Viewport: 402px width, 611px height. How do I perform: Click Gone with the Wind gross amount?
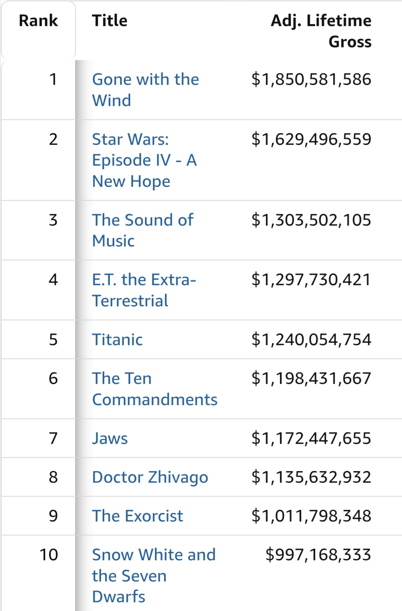[x=311, y=79]
